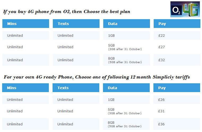202x132 pixels.
Task: Select the £22 price cell
Action: point(177,35)
